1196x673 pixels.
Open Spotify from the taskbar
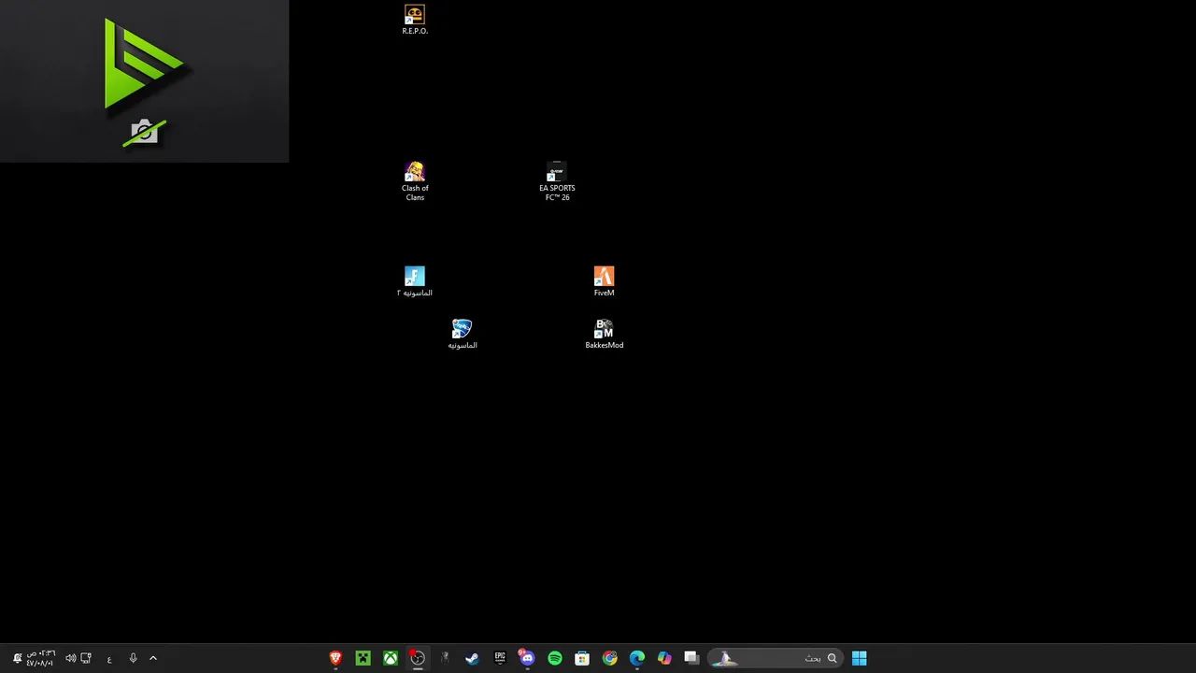pyautogui.click(x=555, y=658)
